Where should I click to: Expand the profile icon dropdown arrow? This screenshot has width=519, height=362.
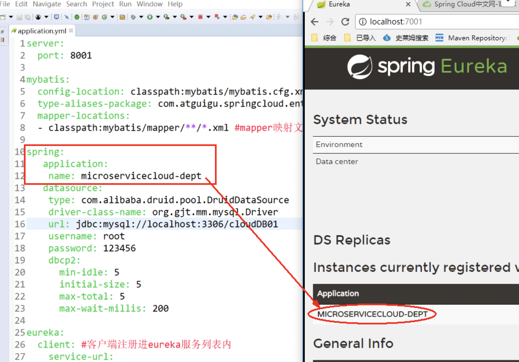coord(46,17)
